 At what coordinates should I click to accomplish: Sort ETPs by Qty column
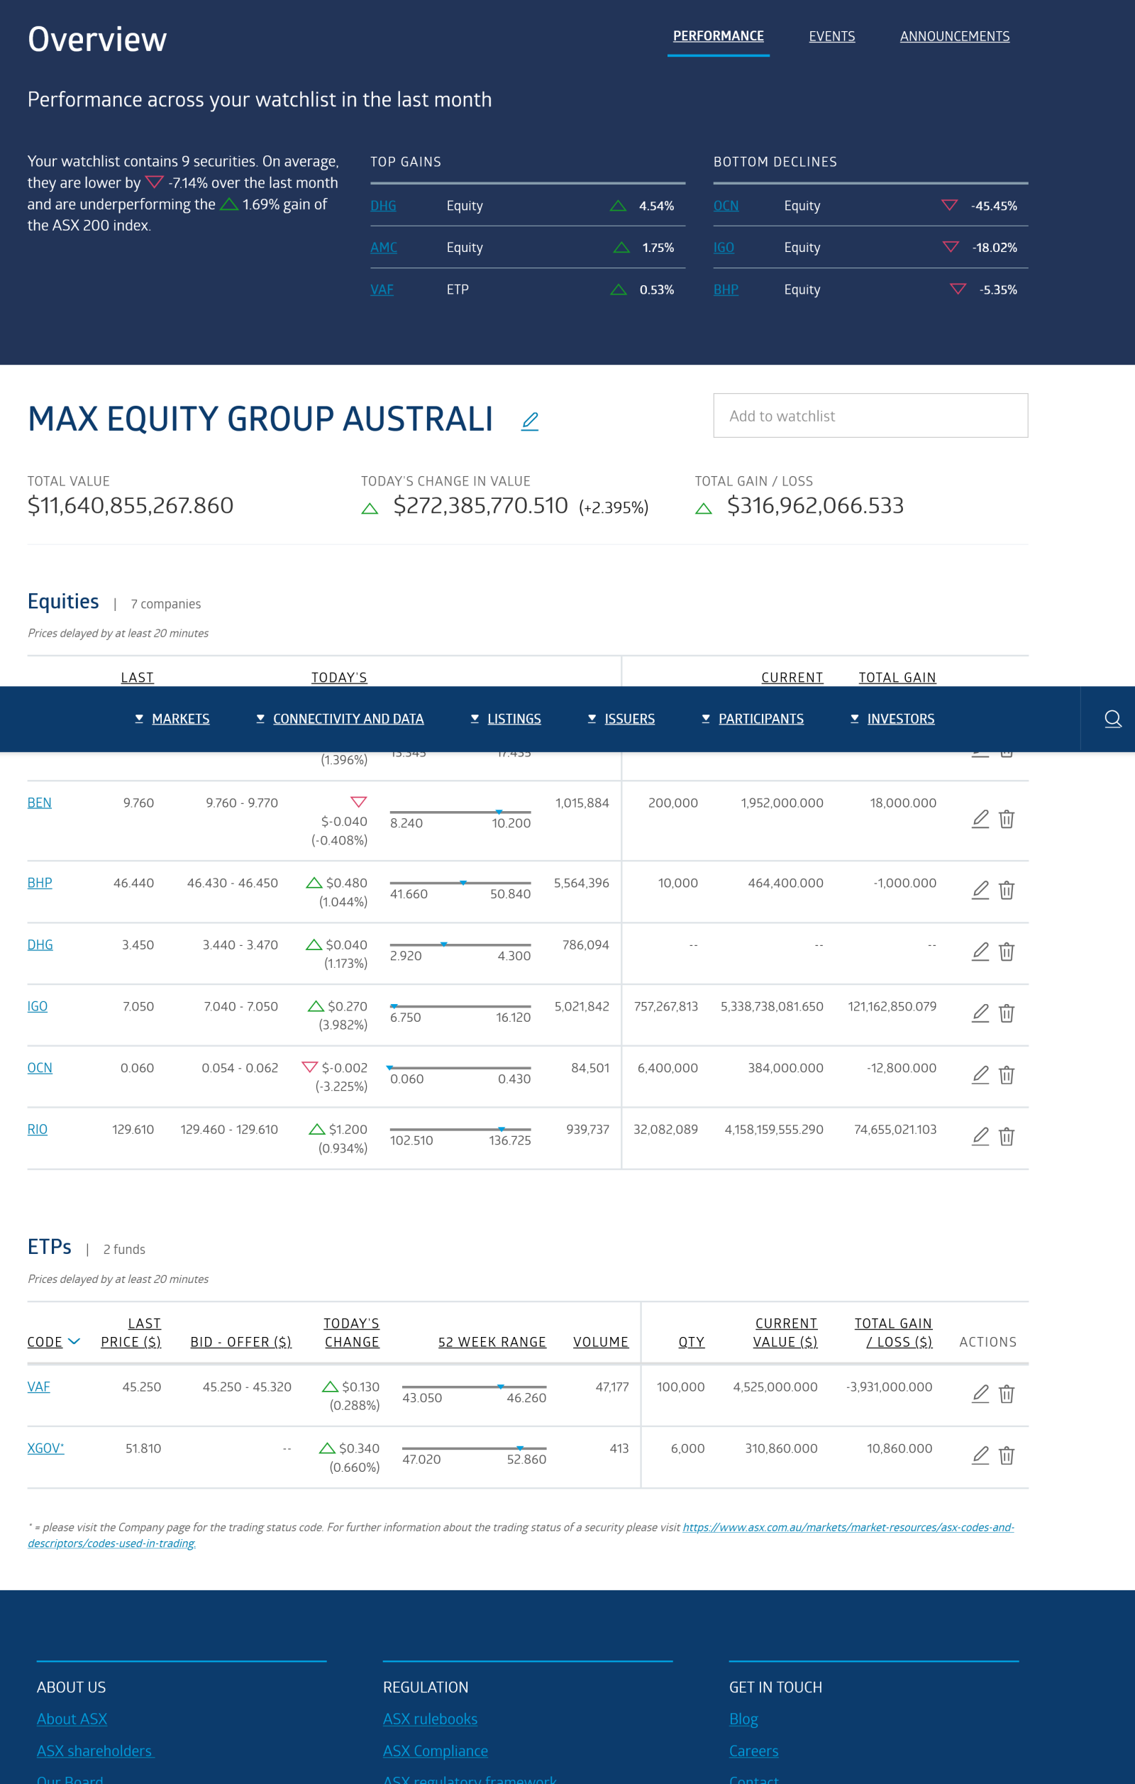point(691,1342)
